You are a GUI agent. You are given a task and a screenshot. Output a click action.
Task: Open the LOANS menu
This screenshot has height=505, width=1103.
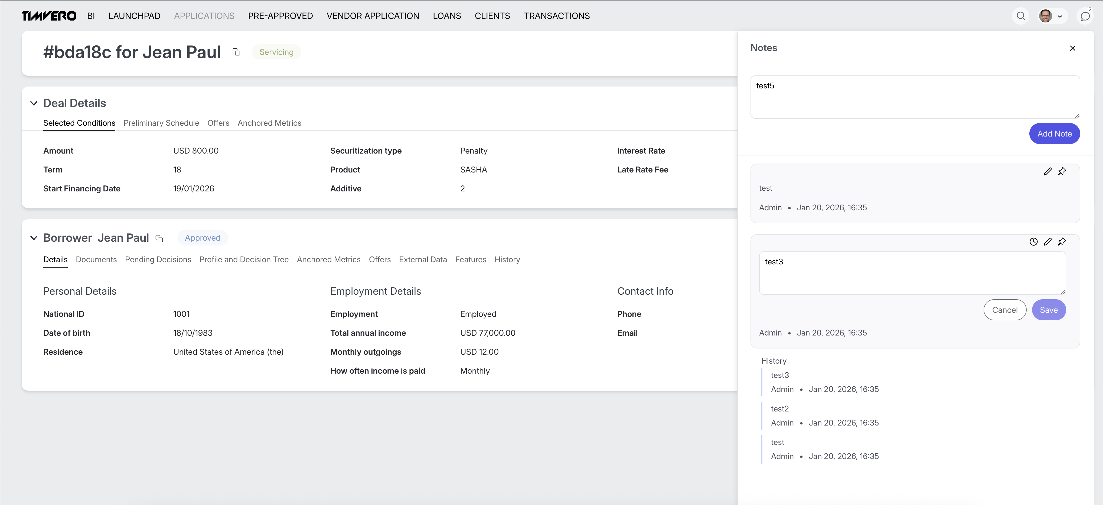(447, 16)
